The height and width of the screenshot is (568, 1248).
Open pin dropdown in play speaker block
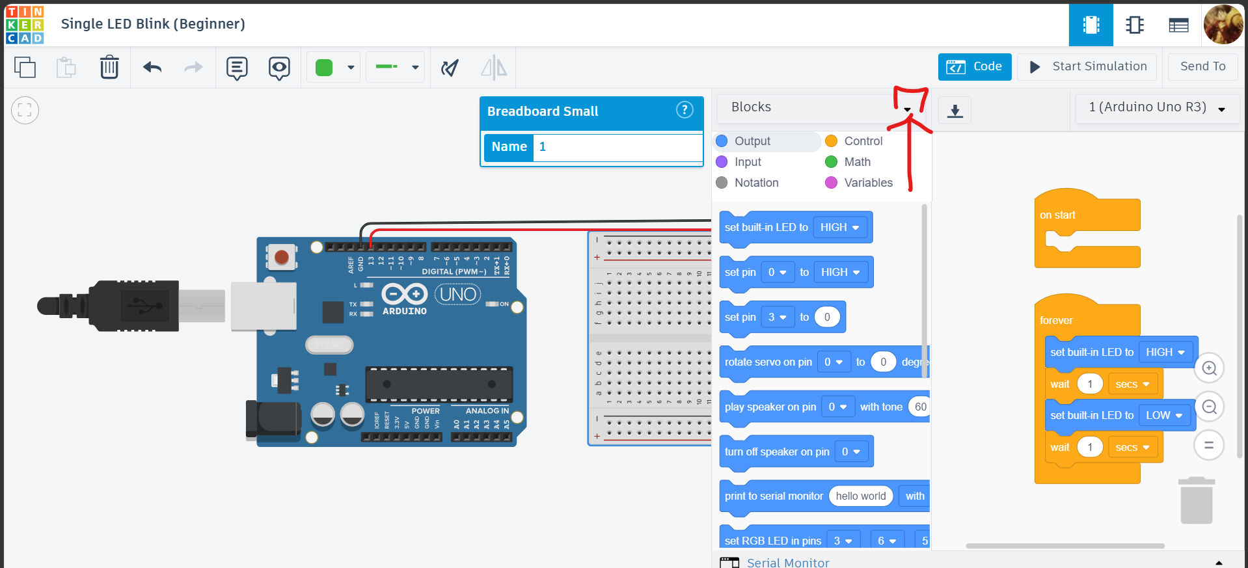838,407
